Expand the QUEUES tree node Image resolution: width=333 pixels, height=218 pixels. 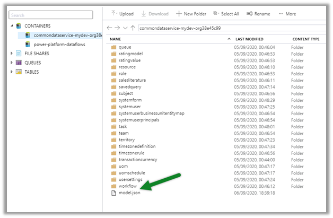(12, 62)
